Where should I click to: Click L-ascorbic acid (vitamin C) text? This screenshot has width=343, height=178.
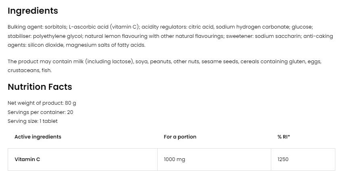[x=104, y=27]
